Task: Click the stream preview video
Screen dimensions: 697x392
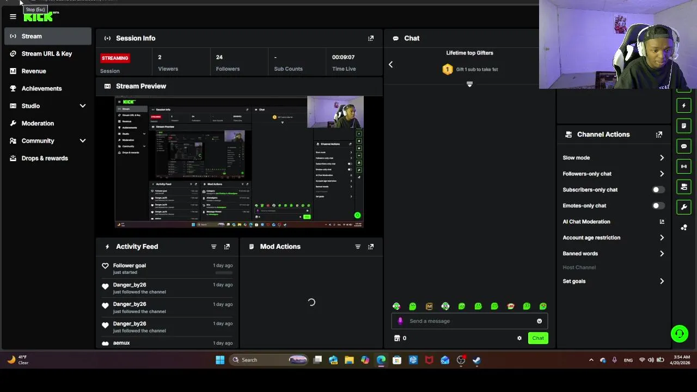Action: (240, 162)
